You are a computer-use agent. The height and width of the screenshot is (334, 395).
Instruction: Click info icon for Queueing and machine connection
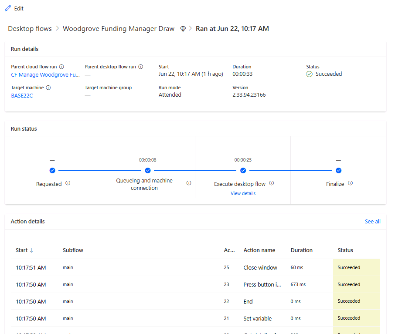tap(189, 183)
